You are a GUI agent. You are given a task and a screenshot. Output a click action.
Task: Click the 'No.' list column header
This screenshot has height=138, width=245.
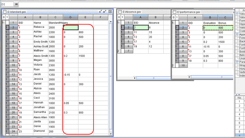[239, 98]
